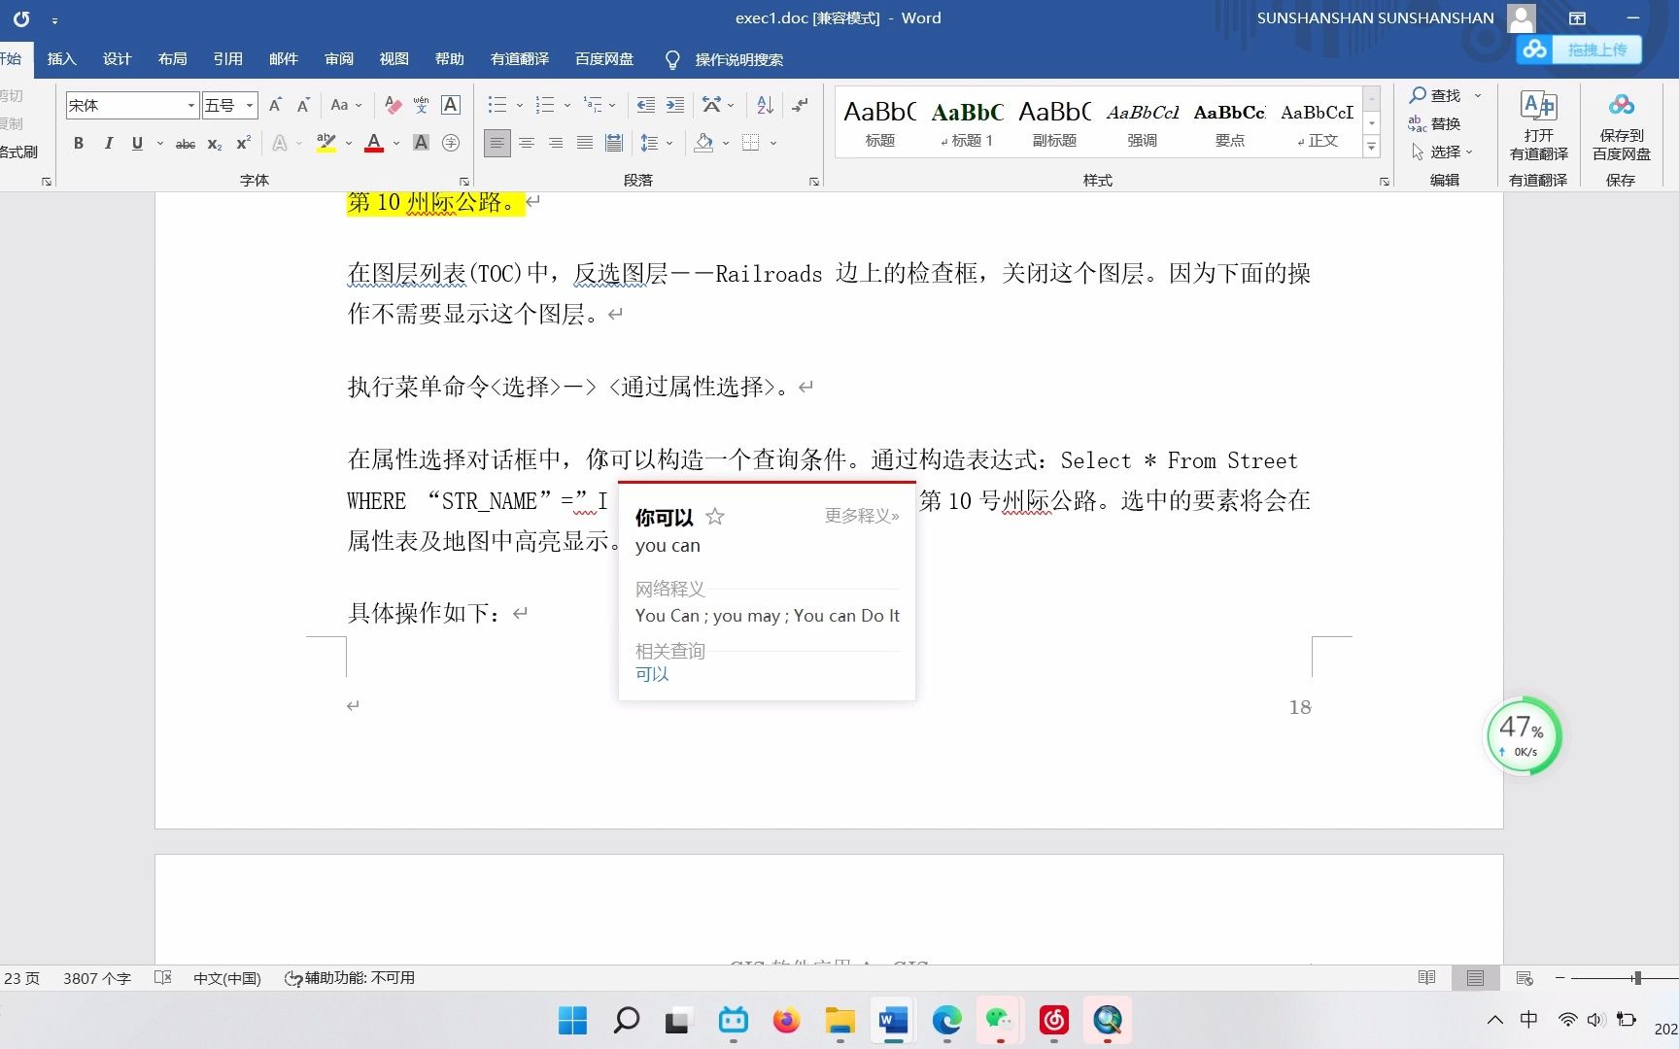Click Save to Baidu Netdisk icon

(1621, 126)
